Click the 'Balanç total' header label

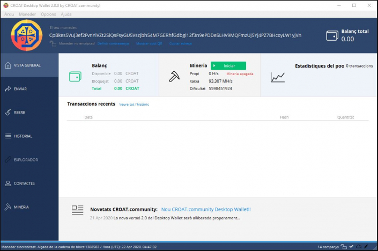click(x=355, y=31)
